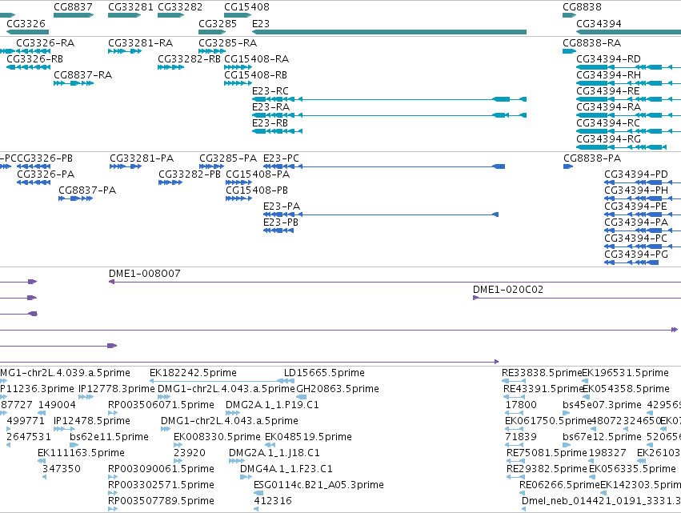This screenshot has height=513, width=681.
Task: Select protein E23-PA
Action: point(282,206)
